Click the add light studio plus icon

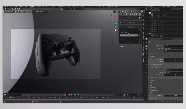tap(140, 30)
